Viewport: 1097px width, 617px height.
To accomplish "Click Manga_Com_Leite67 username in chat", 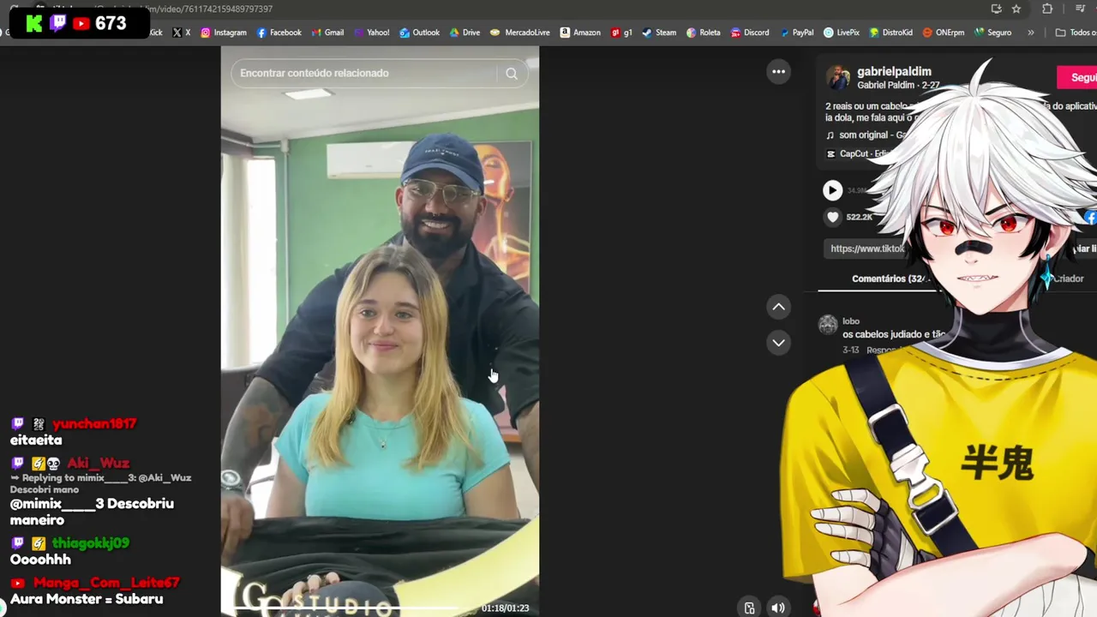I will click(106, 583).
